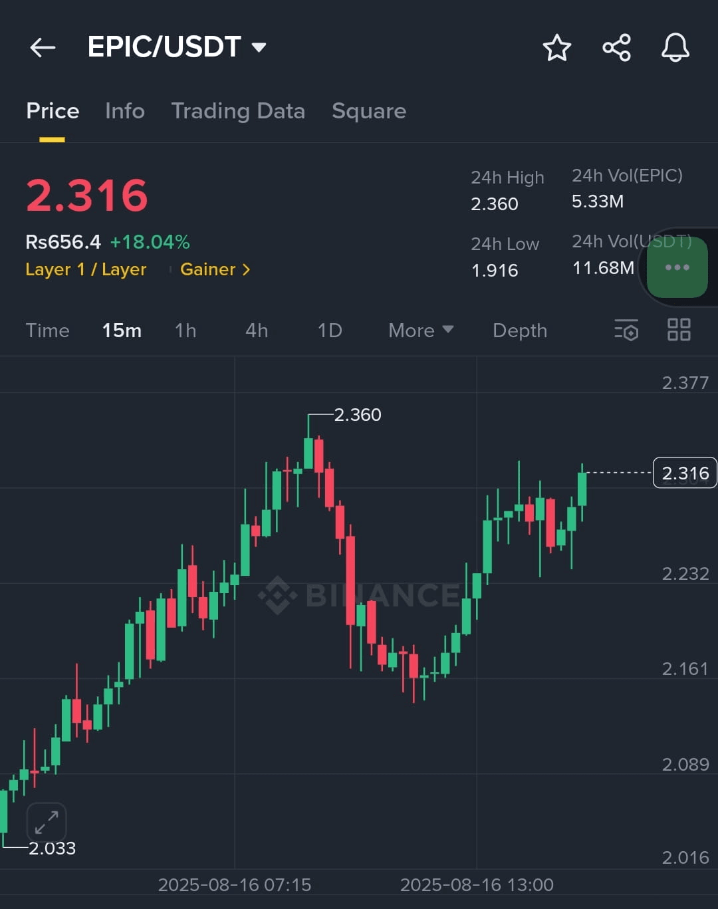
Task: Tap the 24h Vol(USDT) value 11.68M
Action: [x=603, y=268]
